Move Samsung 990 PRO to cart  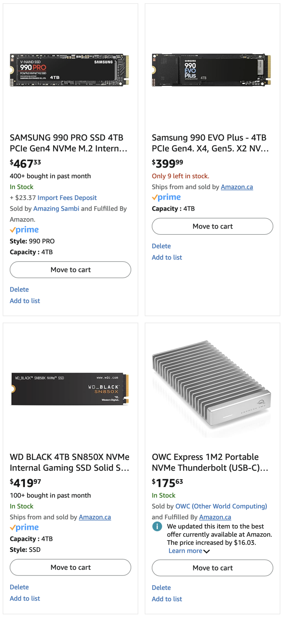point(71,270)
